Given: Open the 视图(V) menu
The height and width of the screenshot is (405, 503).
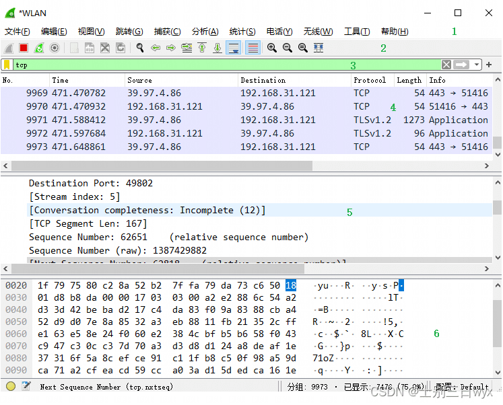Looking at the screenshot, I should (x=91, y=32).
